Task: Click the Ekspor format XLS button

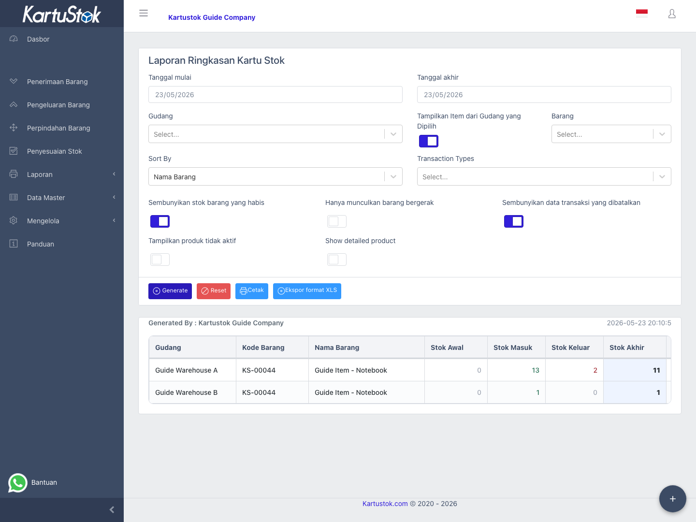Action: click(x=307, y=291)
